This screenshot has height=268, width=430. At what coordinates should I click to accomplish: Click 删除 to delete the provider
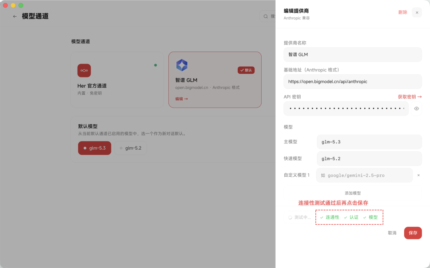pos(403,12)
